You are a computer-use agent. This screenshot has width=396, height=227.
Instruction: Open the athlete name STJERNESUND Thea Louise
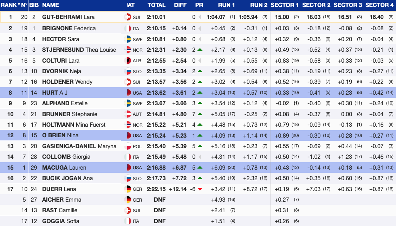[79, 50]
